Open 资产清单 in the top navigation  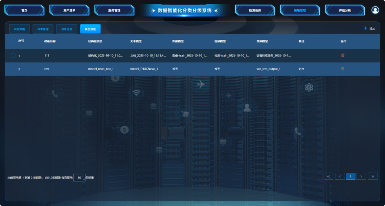(69, 10)
